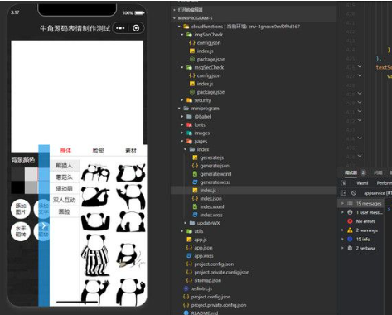Click the verbose gear icon
Viewport: 392px width, 315px height.
click(350, 248)
